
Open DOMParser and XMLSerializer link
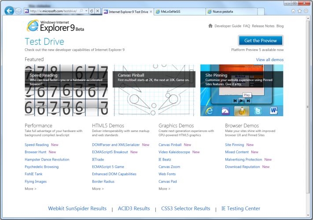click(116, 145)
